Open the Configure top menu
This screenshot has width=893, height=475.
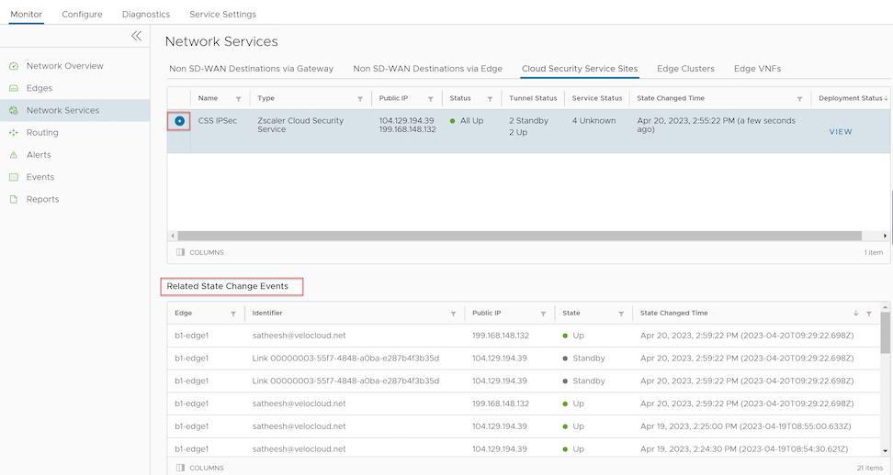click(x=82, y=15)
